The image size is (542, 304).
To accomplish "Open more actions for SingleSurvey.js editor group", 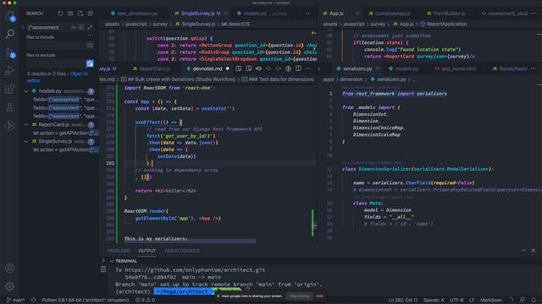I will (x=308, y=14).
